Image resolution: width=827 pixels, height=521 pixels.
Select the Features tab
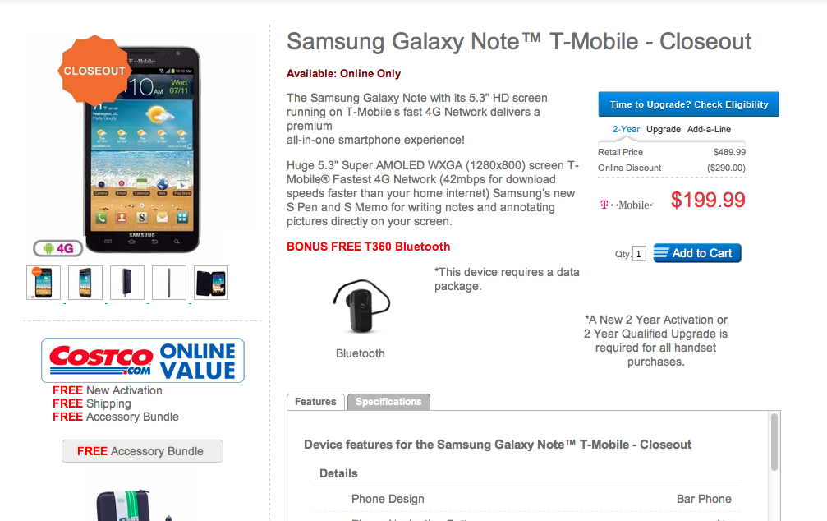click(x=315, y=402)
